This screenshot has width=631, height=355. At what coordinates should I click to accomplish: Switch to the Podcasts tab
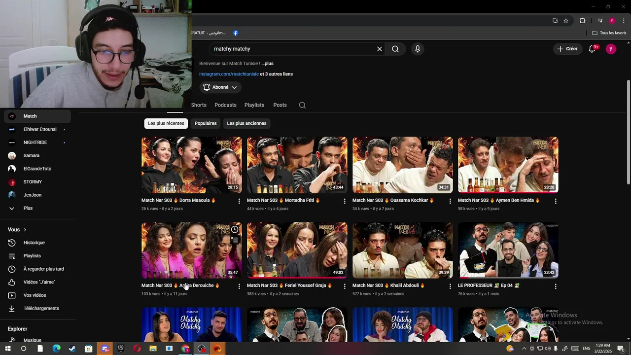pyautogui.click(x=225, y=105)
